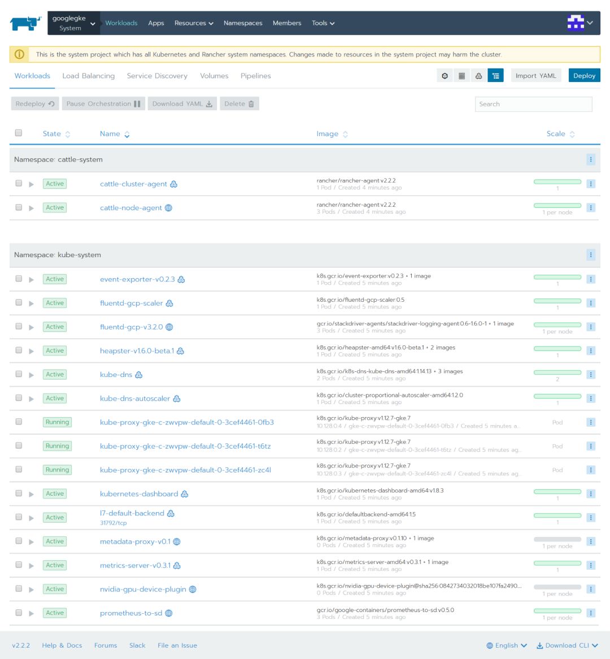
Task: Expand the nvidia-gpu-device-plugin workload row
Action: click(x=31, y=589)
